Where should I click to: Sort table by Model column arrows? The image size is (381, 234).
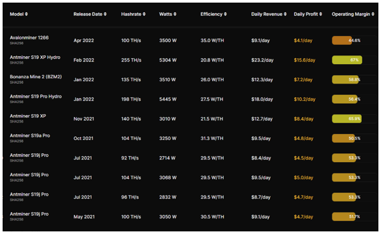point(26,14)
